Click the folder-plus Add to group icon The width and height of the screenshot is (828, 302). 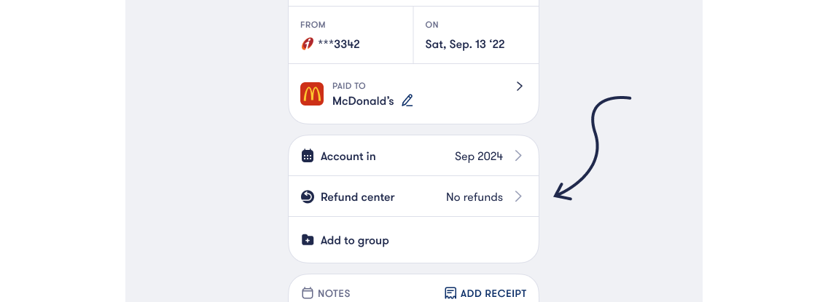tap(308, 240)
